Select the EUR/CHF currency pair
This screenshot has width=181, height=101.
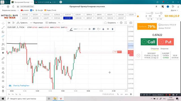point(68,15)
